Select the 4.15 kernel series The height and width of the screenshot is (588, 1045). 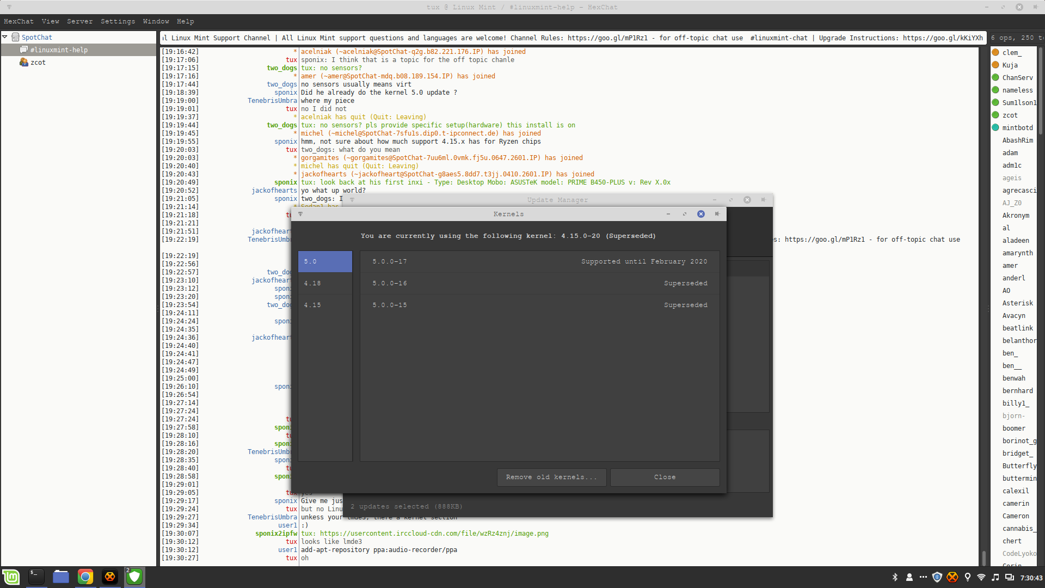[325, 305]
